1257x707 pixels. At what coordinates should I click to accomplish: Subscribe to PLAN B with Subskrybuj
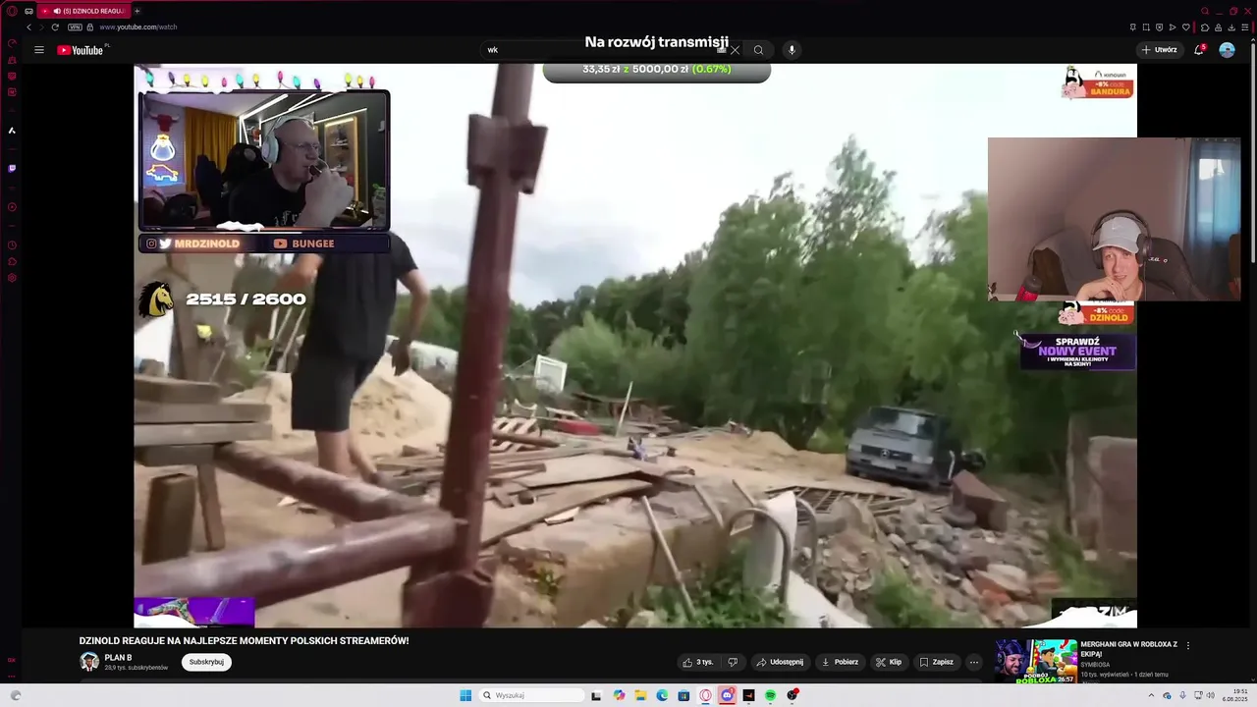tap(206, 662)
